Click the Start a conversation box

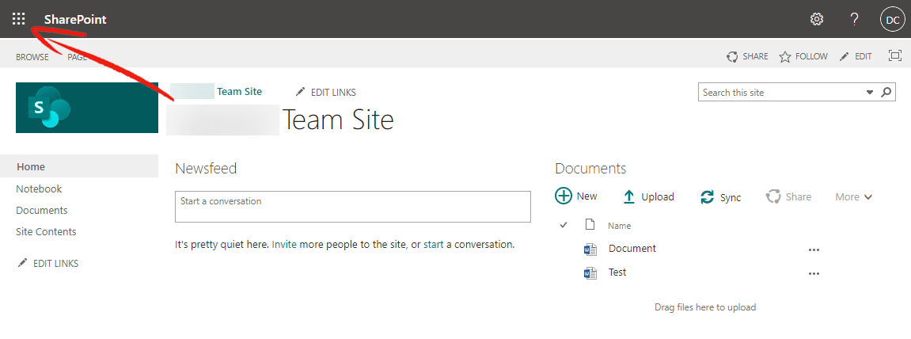(353, 207)
